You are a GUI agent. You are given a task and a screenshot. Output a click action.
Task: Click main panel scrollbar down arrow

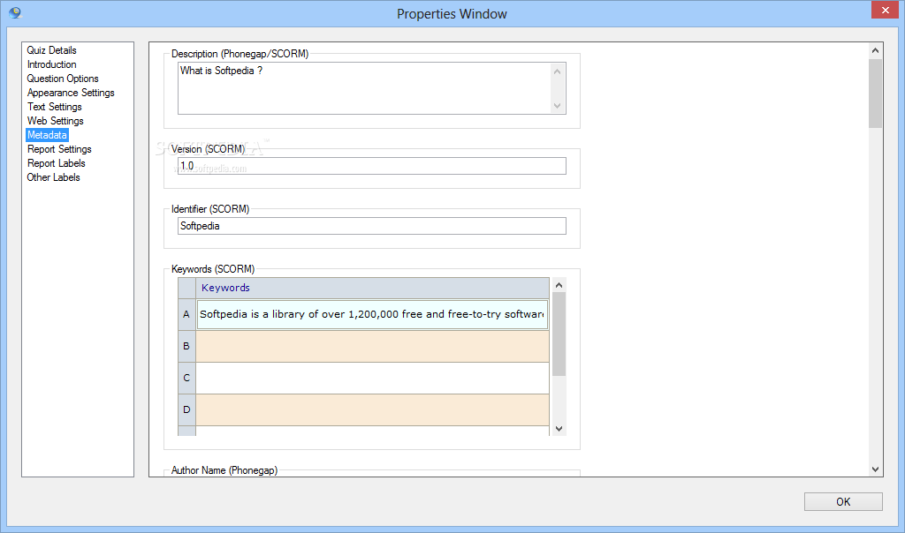click(875, 469)
